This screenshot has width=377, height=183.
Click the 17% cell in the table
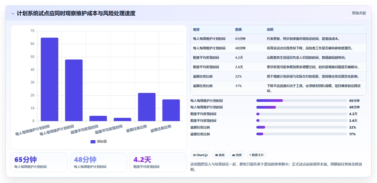click(x=238, y=86)
